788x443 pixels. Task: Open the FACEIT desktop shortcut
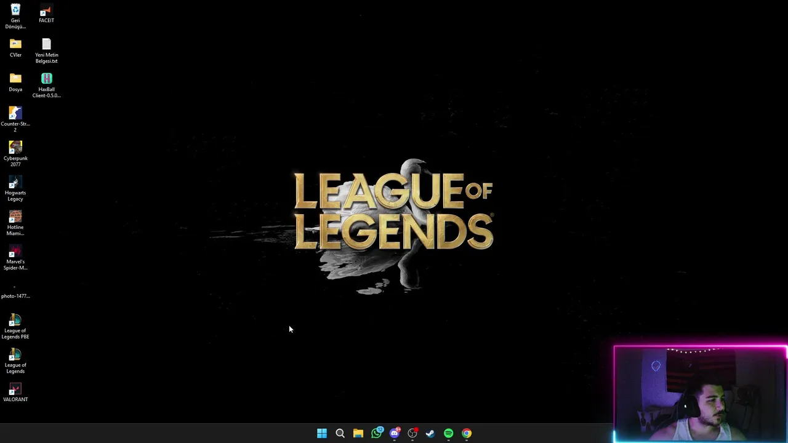point(46,14)
